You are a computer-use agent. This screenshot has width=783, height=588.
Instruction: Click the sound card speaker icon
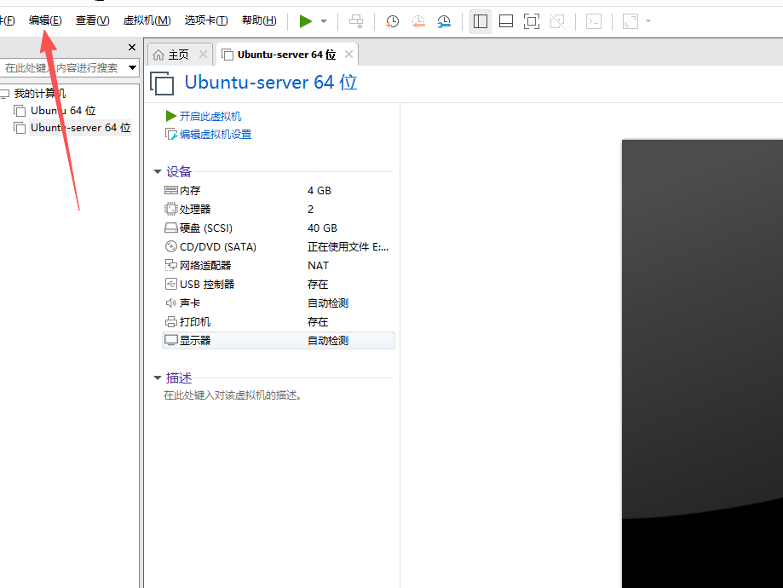(x=170, y=303)
